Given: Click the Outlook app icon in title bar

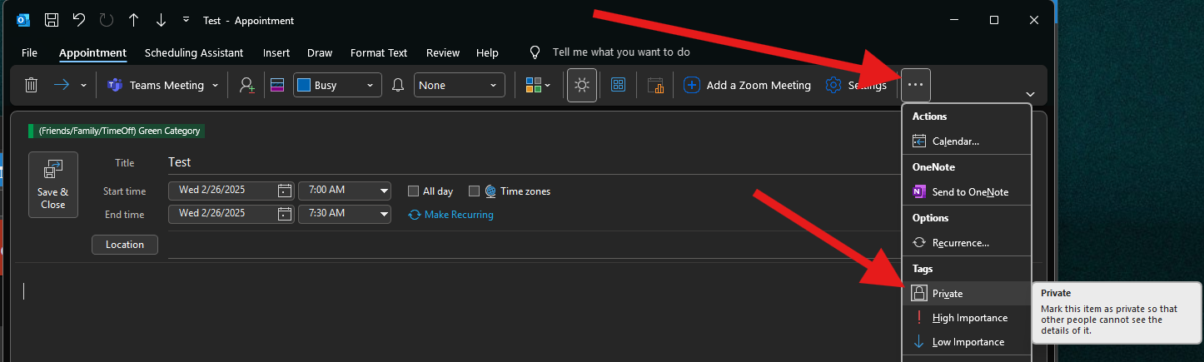Looking at the screenshot, I should pyautogui.click(x=24, y=20).
